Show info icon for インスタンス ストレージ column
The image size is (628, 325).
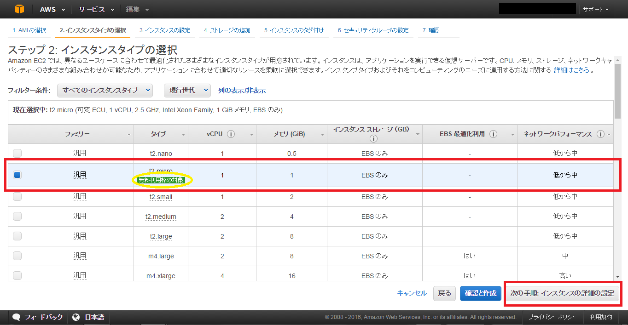click(373, 138)
